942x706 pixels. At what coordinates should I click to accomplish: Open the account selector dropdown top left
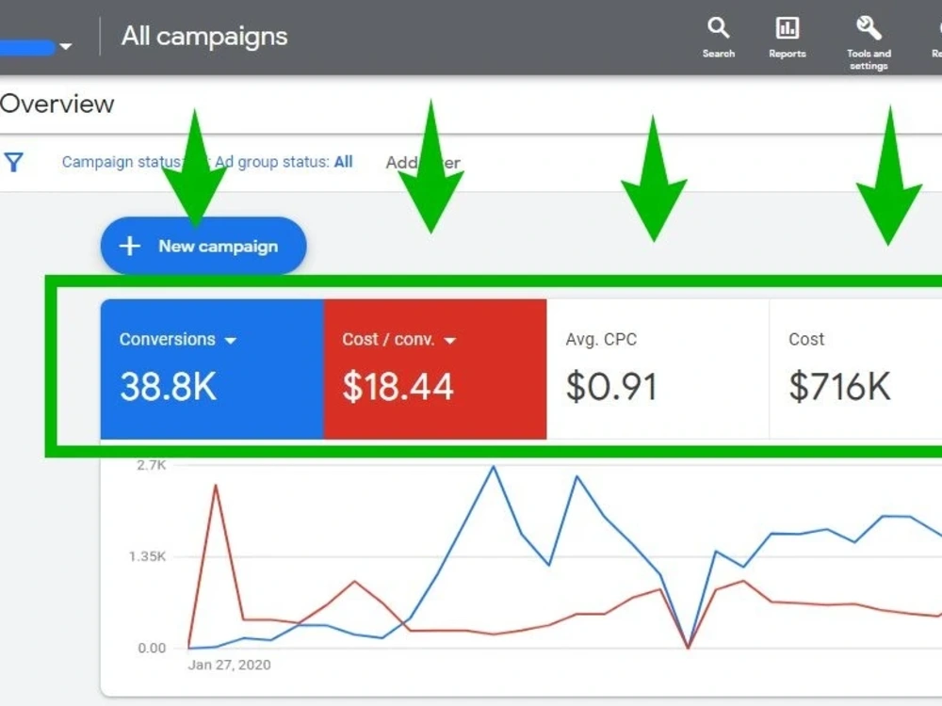point(64,45)
